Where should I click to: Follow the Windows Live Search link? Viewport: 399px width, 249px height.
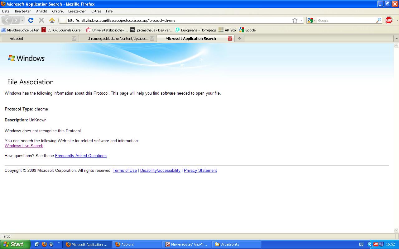[x=24, y=146]
